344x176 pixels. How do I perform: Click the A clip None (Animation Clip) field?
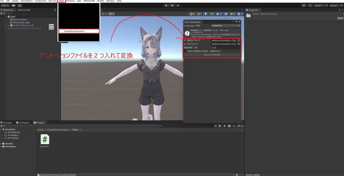click(224, 41)
